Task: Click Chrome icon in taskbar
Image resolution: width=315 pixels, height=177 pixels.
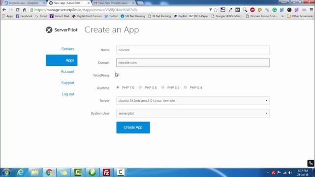Action: point(49,173)
